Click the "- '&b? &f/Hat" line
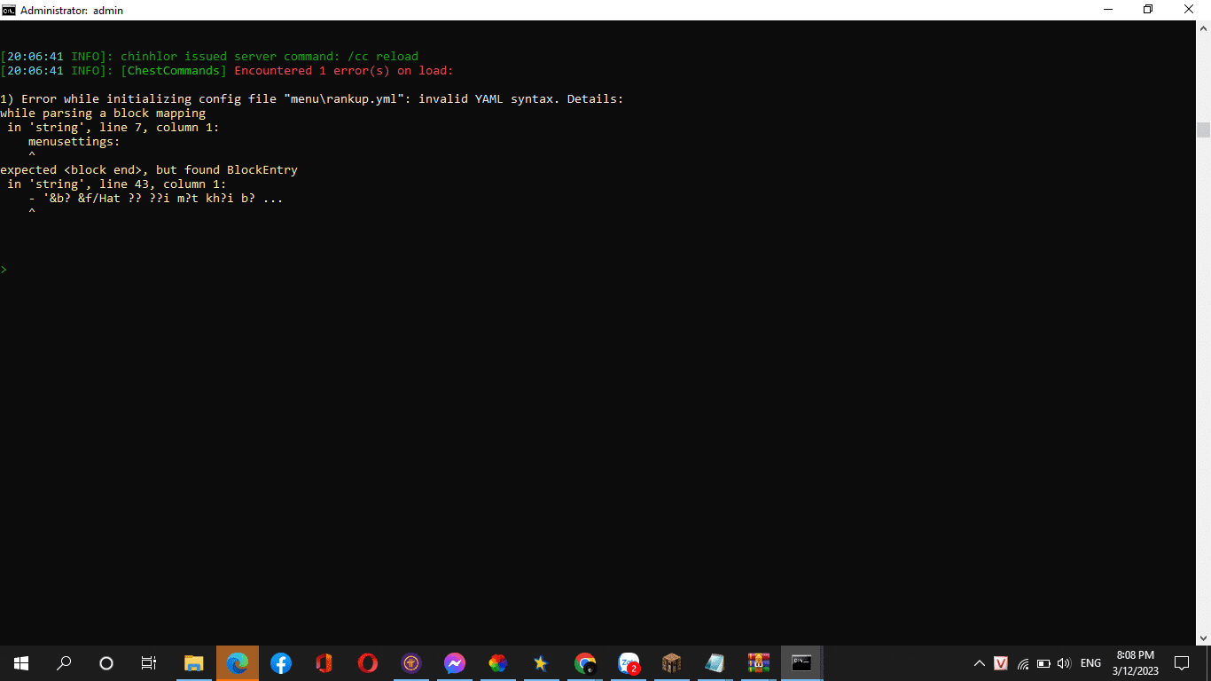The width and height of the screenshot is (1211, 681). 156,199
